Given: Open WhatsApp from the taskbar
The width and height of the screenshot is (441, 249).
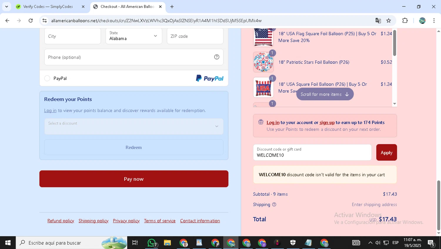Looking at the screenshot, I should (152, 243).
